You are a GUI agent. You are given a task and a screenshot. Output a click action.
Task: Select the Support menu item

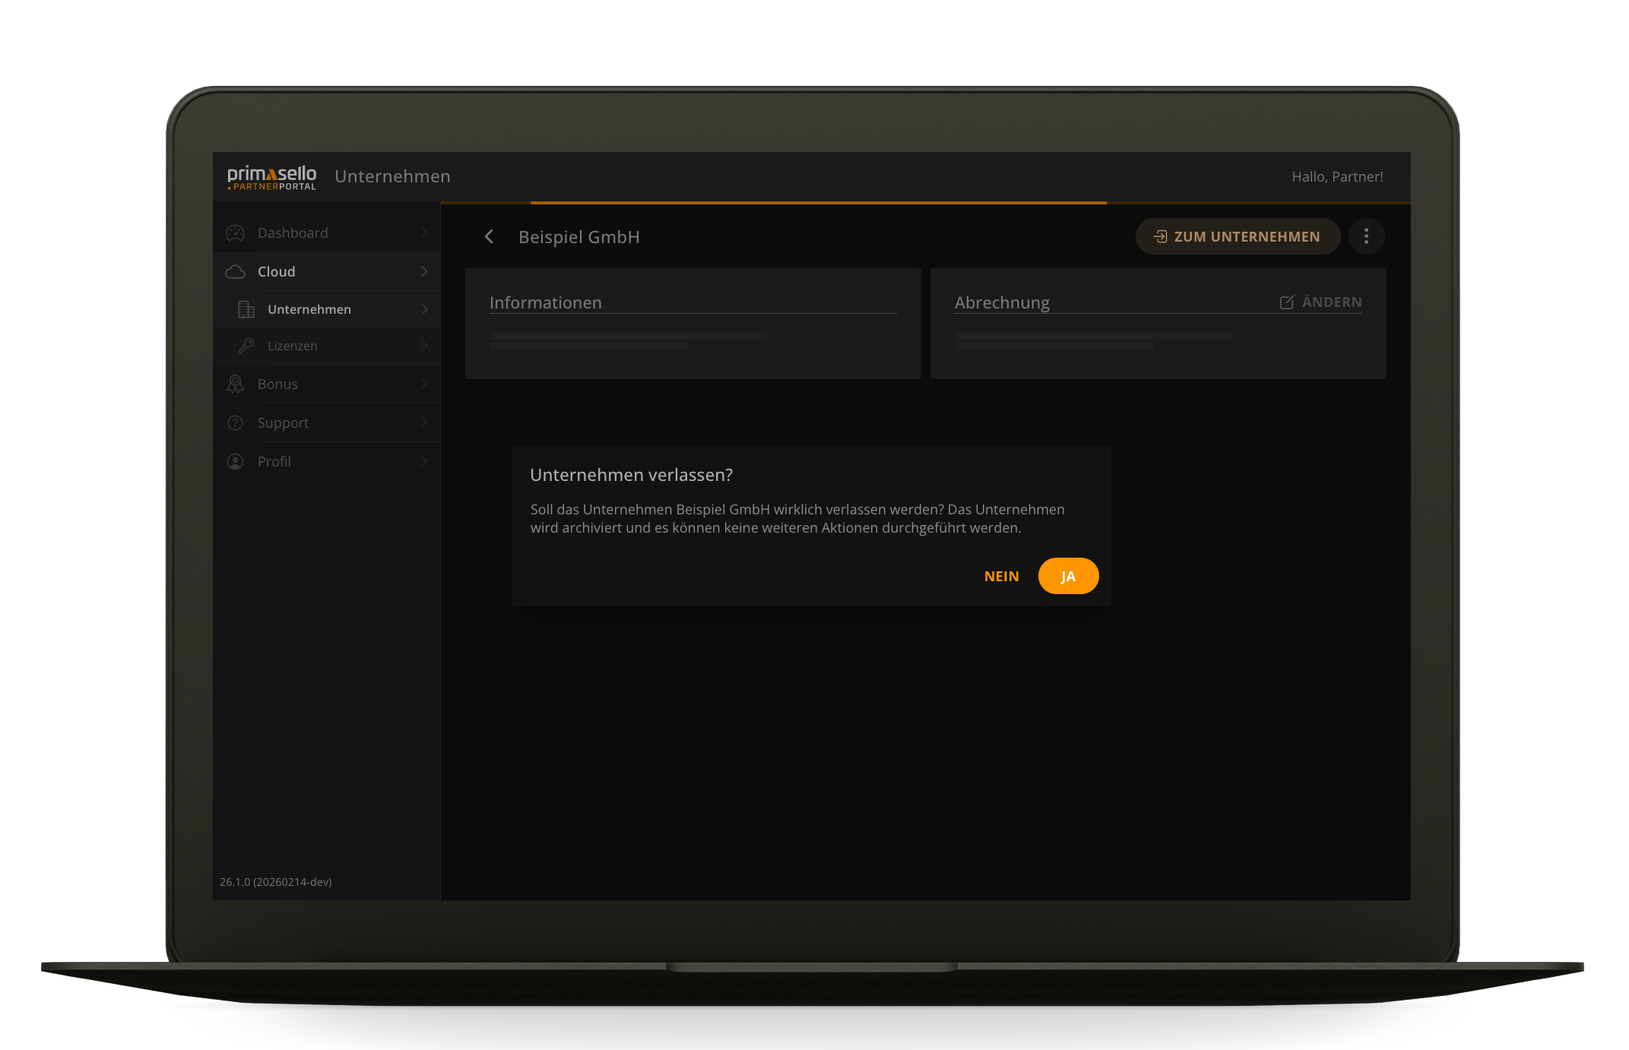pos(283,423)
